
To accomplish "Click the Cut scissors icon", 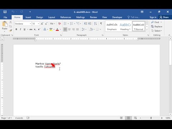I will 10,22.
